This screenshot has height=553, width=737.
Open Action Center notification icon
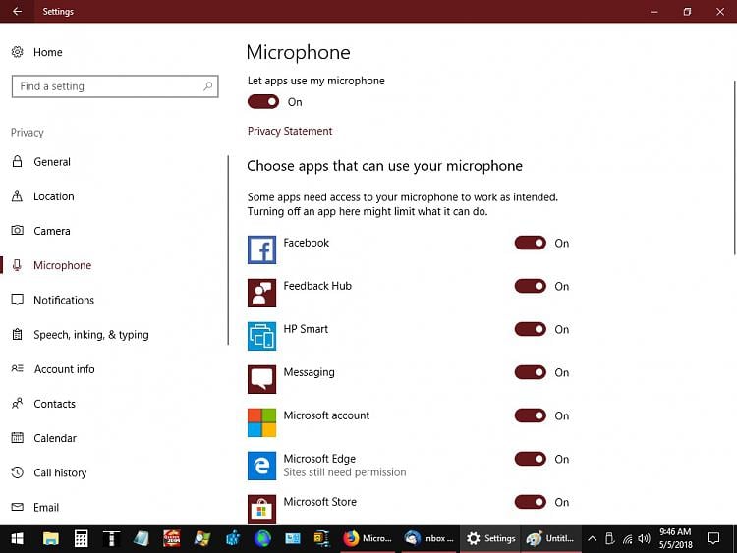point(713,538)
